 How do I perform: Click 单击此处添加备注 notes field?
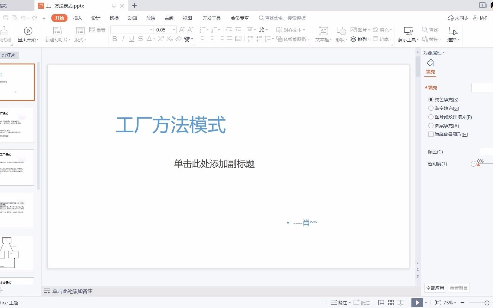point(73,291)
